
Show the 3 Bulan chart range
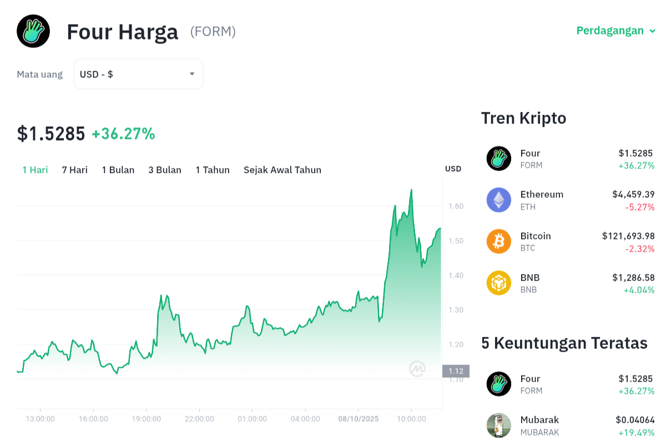point(165,170)
